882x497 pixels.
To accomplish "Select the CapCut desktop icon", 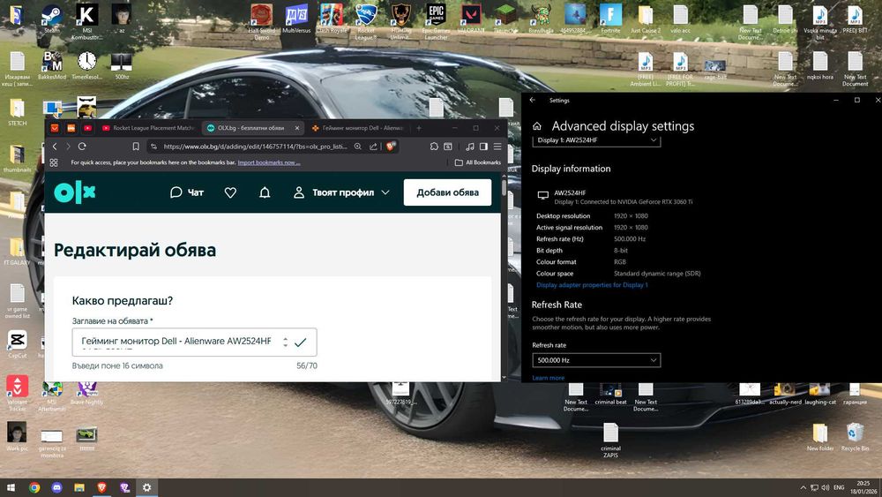I will pos(17,343).
